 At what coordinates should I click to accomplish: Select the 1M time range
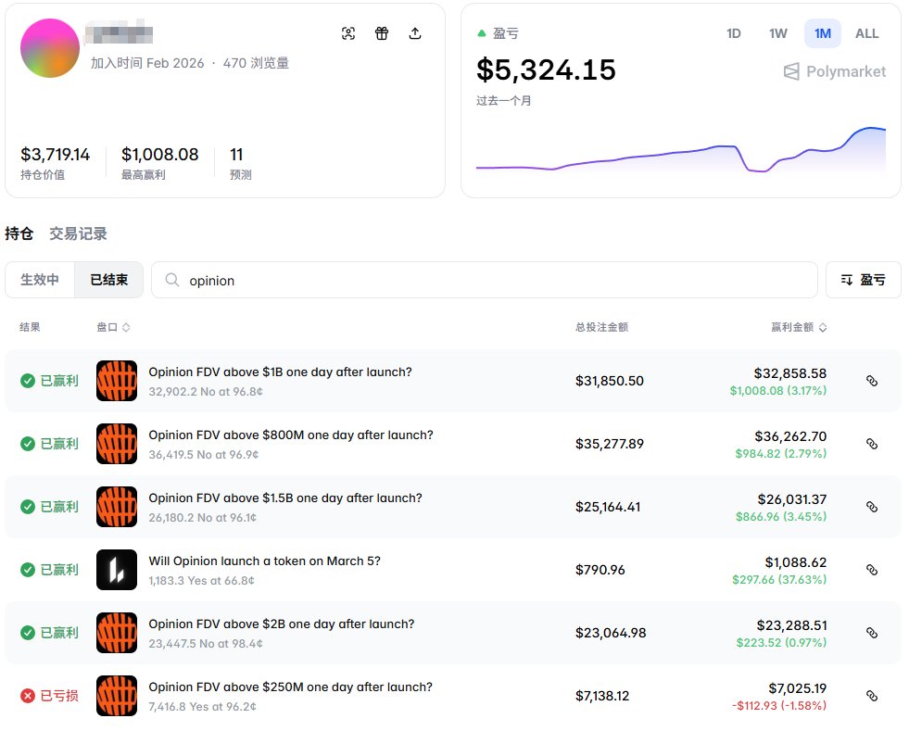point(823,33)
